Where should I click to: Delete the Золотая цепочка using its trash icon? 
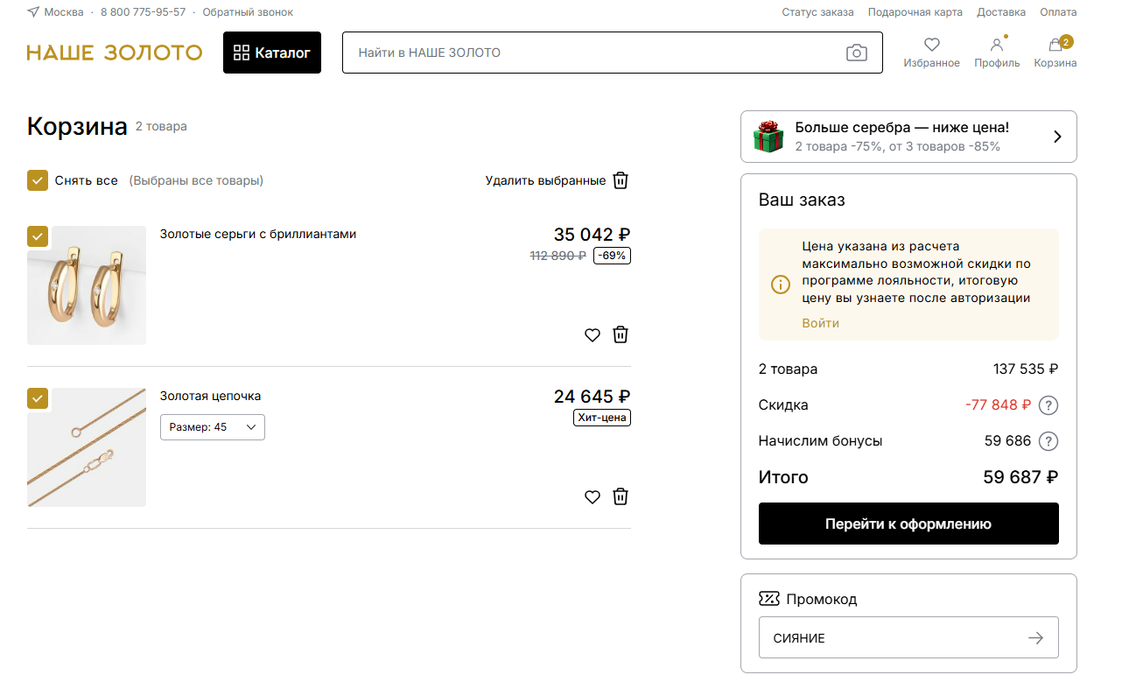tap(621, 496)
